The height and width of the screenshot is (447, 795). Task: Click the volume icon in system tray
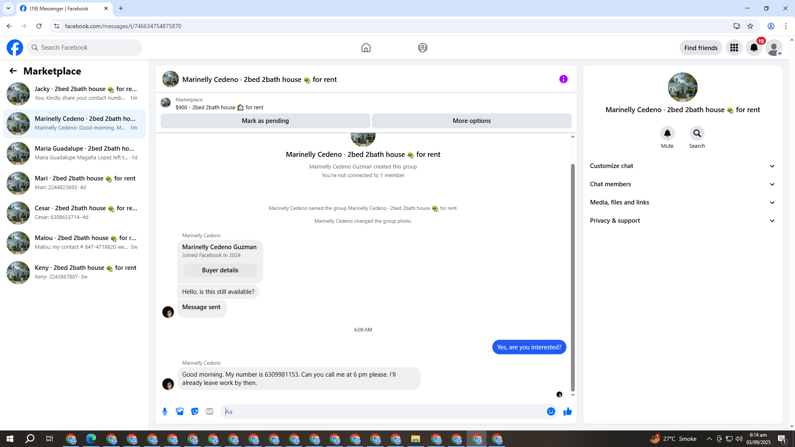[x=739, y=439]
